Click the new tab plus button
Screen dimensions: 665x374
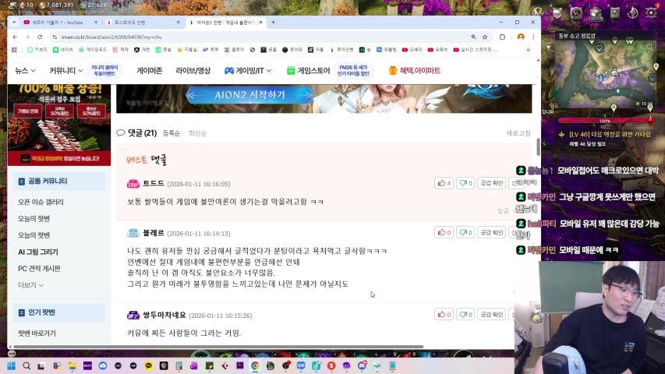(273, 22)
